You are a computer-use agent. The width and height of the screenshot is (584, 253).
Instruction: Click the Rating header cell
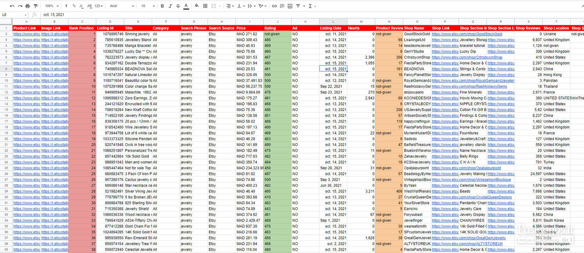[277, 28]
